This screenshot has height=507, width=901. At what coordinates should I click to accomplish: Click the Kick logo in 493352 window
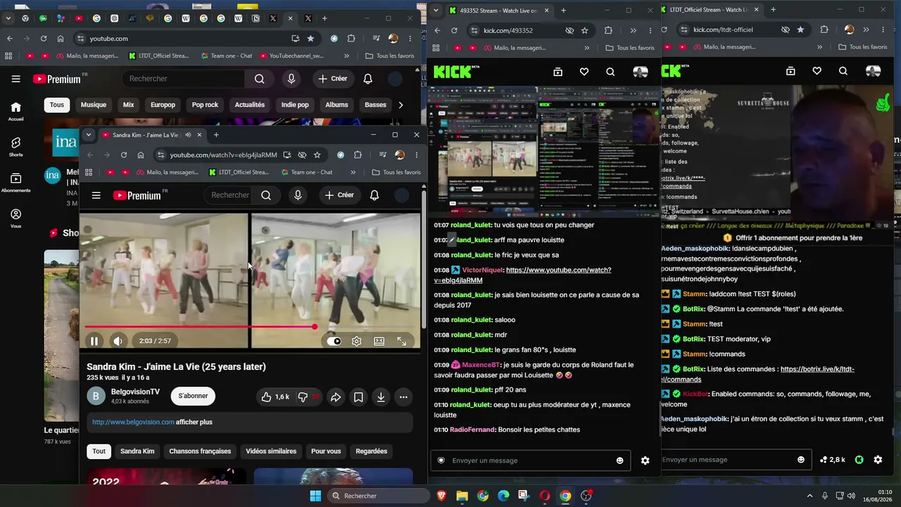click(453, 72)
